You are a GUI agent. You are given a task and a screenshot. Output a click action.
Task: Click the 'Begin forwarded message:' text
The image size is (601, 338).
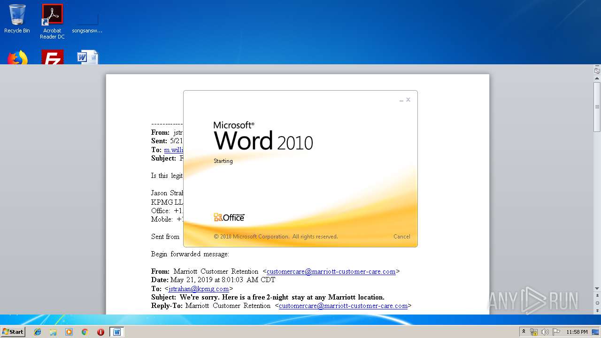coord(190,254)
